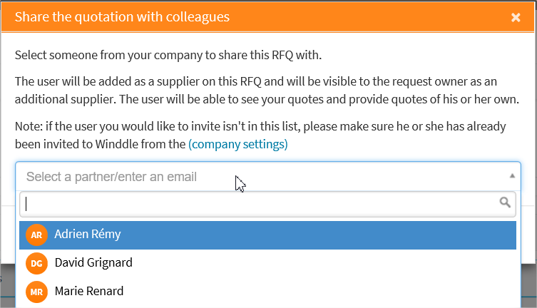
Task: Pick Marie Renard from the list
Action: pyautogui.click(x=88, y=292)
